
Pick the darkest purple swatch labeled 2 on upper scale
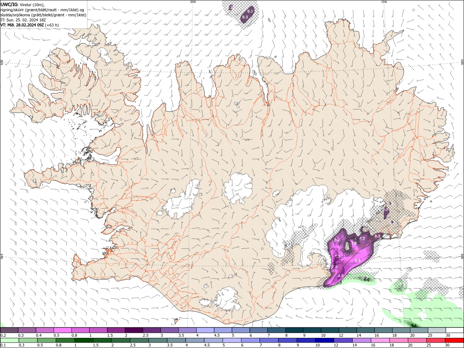point(133,330)
